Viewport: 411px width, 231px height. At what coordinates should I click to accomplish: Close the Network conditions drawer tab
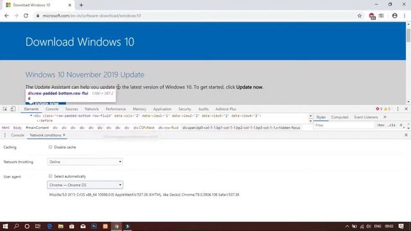tap(64, 135)
